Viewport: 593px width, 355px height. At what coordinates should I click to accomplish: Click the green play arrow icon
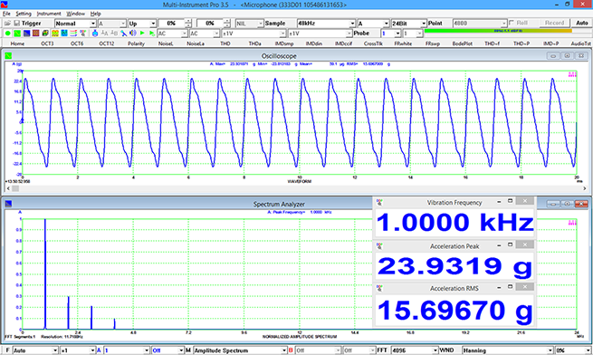pyautogui.click(x=142, y=34)
